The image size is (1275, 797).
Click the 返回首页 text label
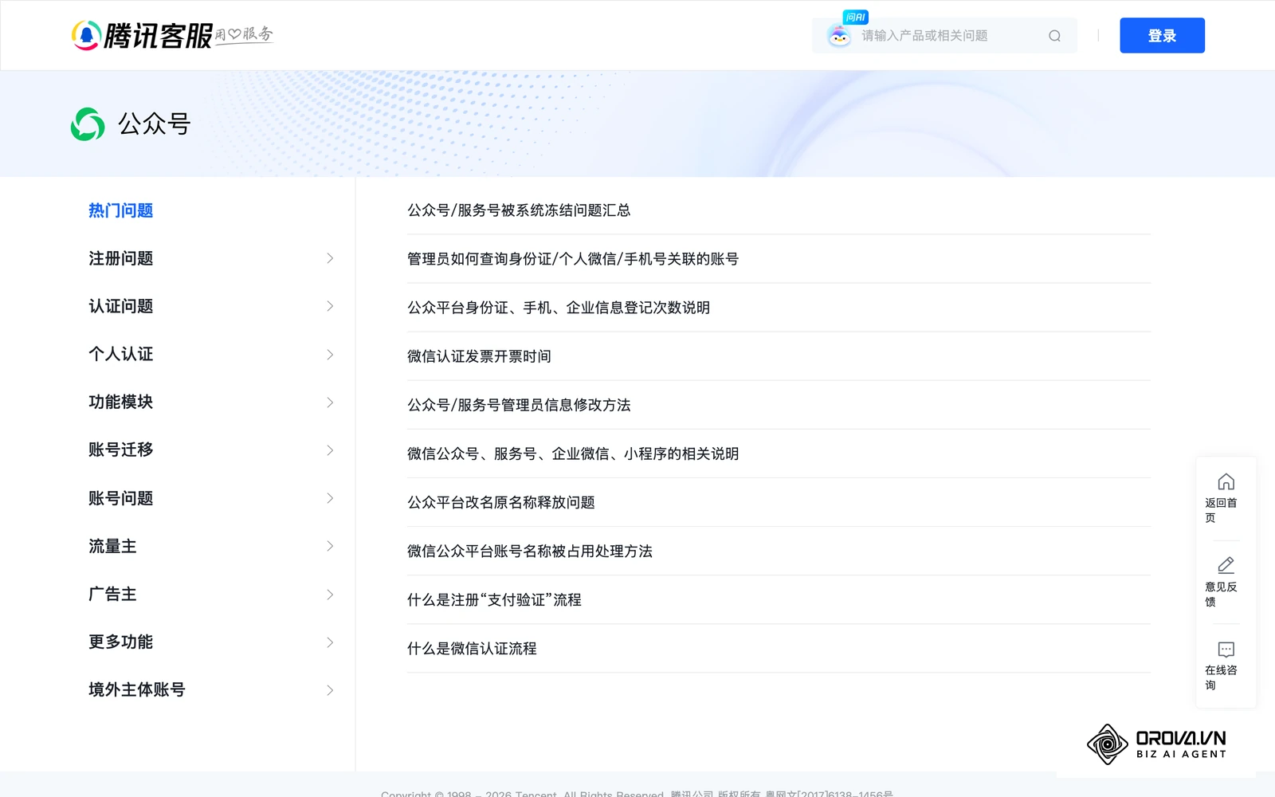[1221, 510]
